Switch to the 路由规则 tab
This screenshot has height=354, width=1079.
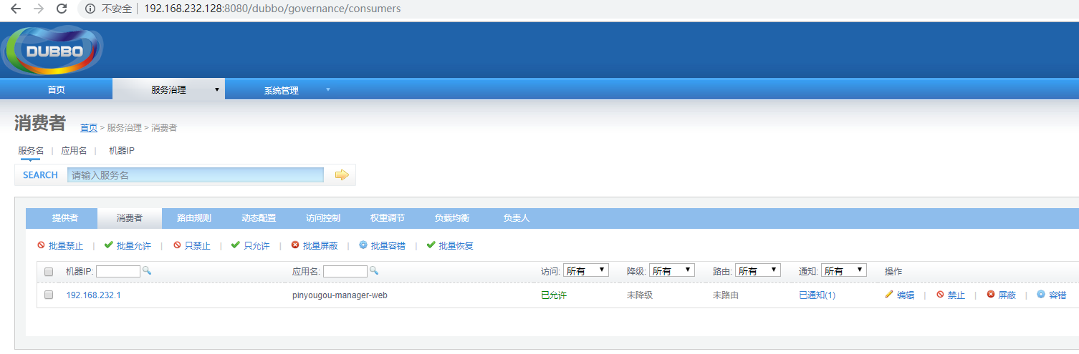(194, 218)
